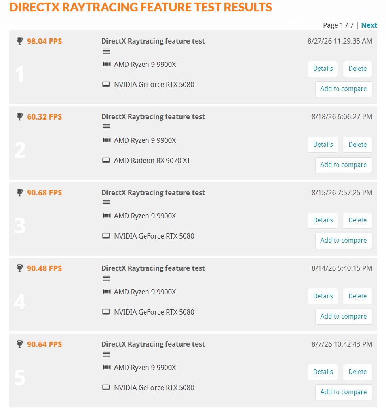Click the hamburger lines icon in result 3
The image size is (386, 408).
tap(106, 203)
